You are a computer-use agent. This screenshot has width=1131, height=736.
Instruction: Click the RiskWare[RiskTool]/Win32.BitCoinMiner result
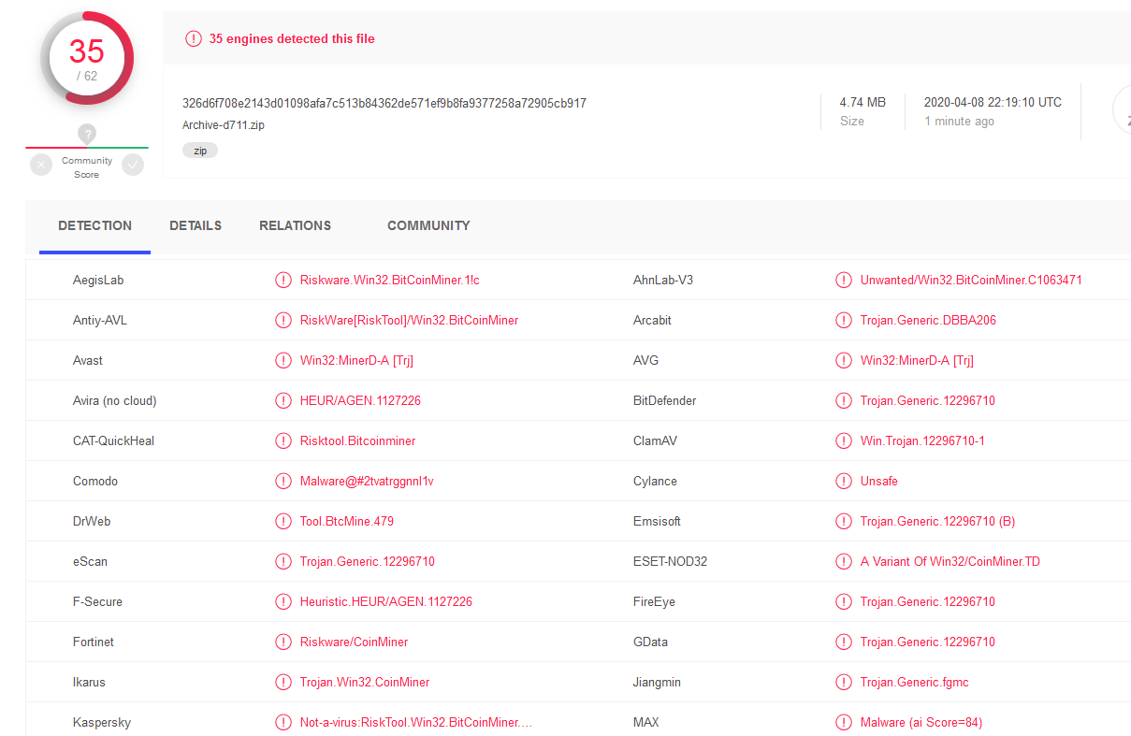coord(409,320)
